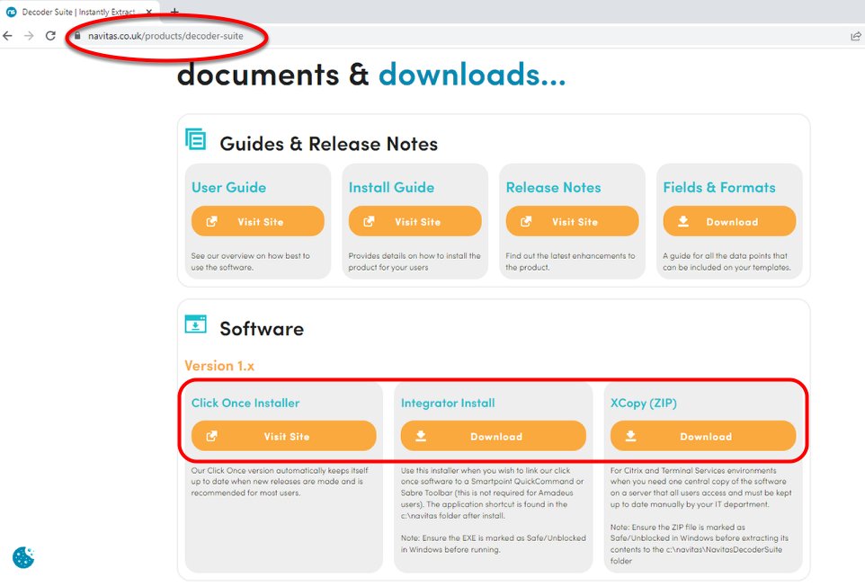The height and width of the screenshot is (586, 865).
Task: Close the Decoder Suite browser tab
Action: [x=149, y=12]
